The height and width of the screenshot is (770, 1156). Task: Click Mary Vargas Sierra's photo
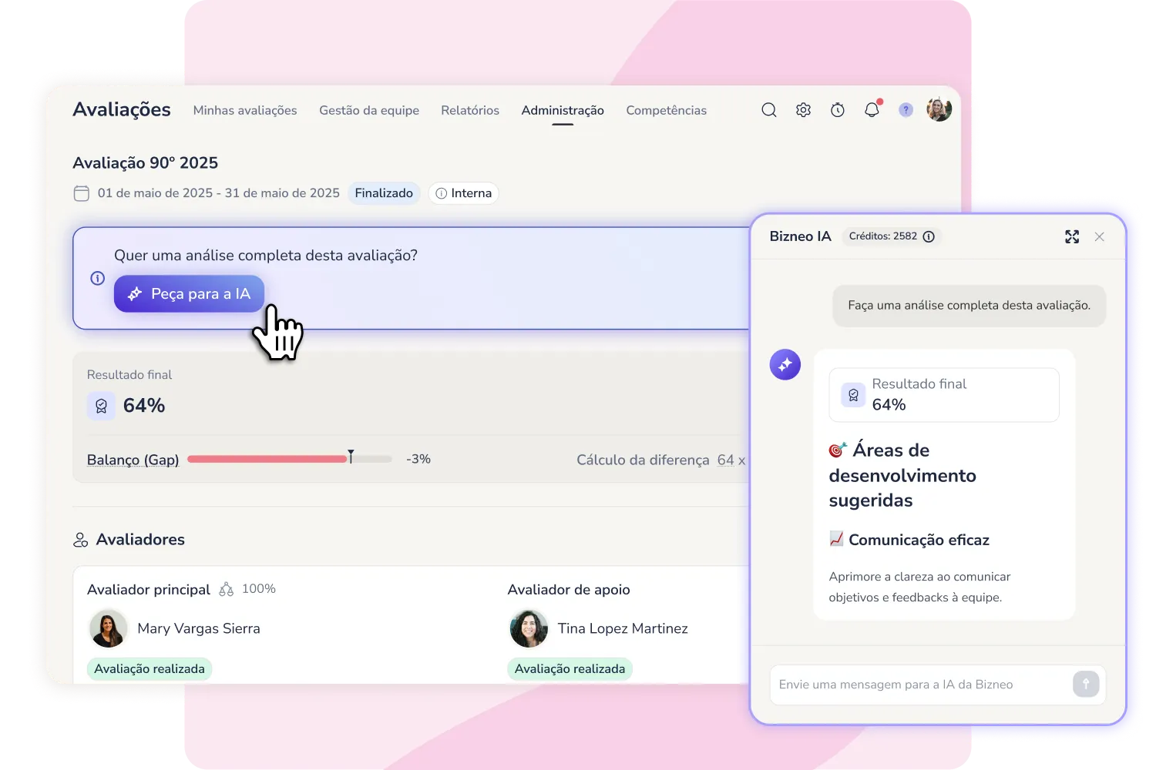coord(108,628)
